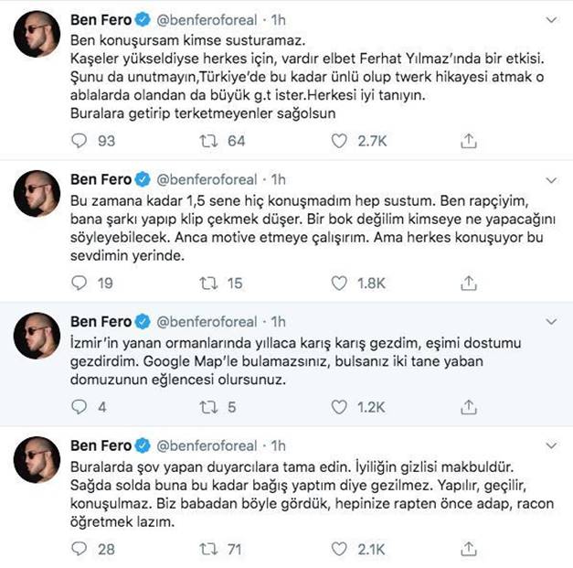Expand the options chevron on İzmir tweet
Viewport: 573px width, 568px height.
tap(551, 321)
